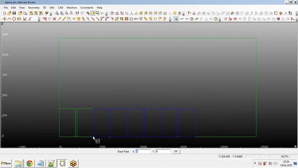The height and width of the screenshot is (168, 298).
Task: Expand toolbar options before the snap toolbar
Action: tap(170, 19)
